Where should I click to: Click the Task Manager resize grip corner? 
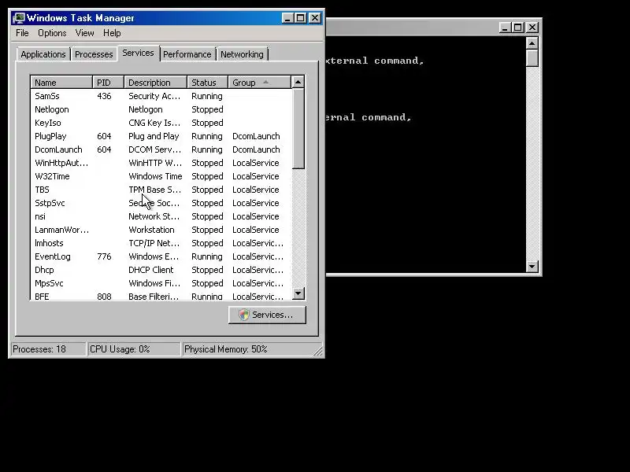[318, 351]
